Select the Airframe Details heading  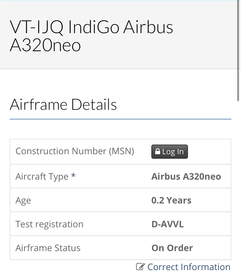click(x=63, y=105)
